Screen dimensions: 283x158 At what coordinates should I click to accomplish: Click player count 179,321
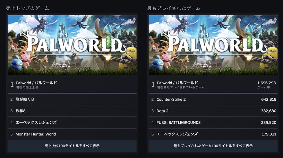pos(269,134)
